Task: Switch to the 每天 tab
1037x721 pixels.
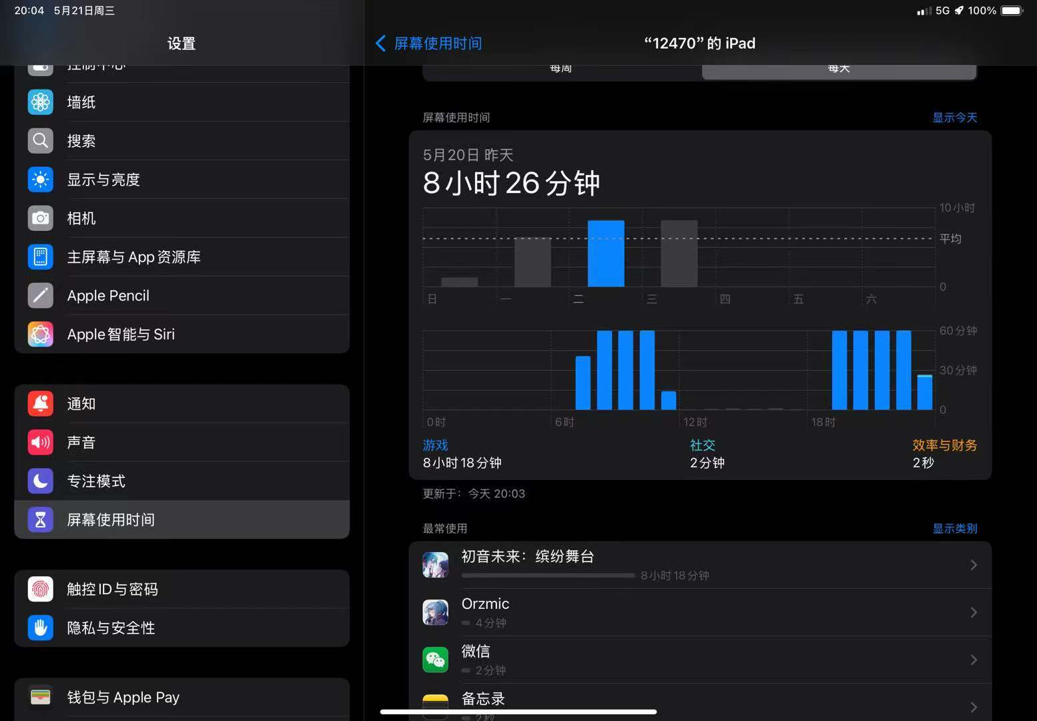Action: 839,69
